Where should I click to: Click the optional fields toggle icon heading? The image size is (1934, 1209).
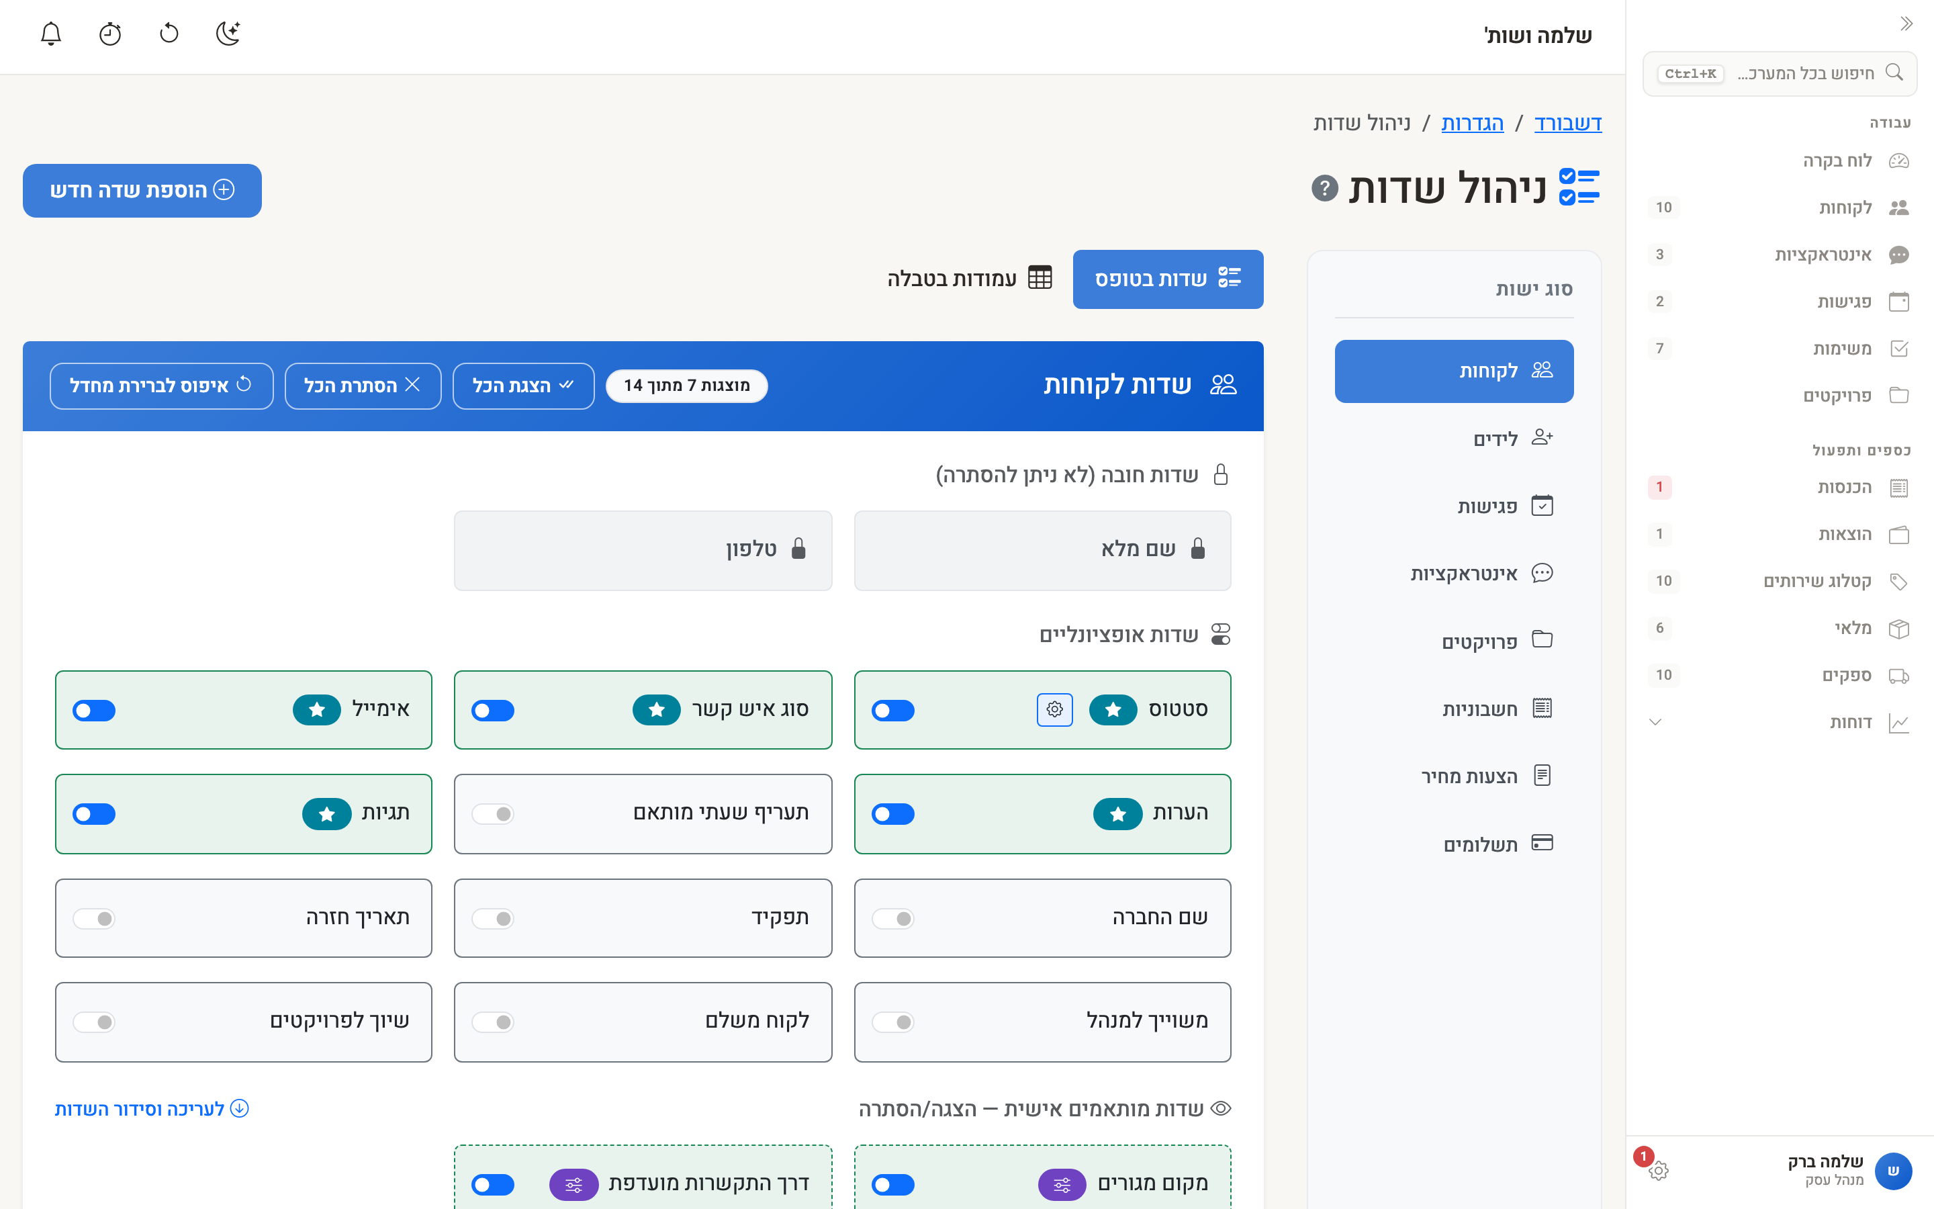[x=1220, y=634]
